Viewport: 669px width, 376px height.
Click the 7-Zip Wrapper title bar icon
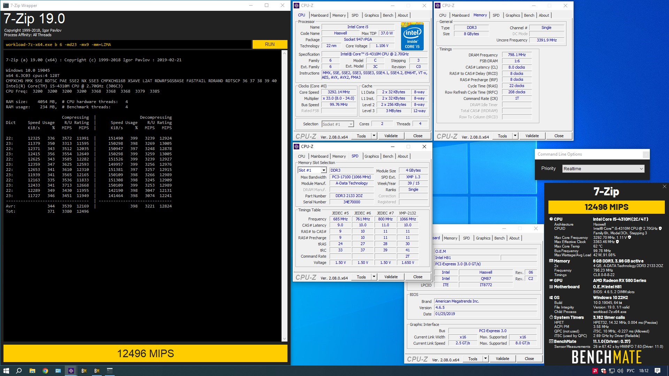(6, 5)
